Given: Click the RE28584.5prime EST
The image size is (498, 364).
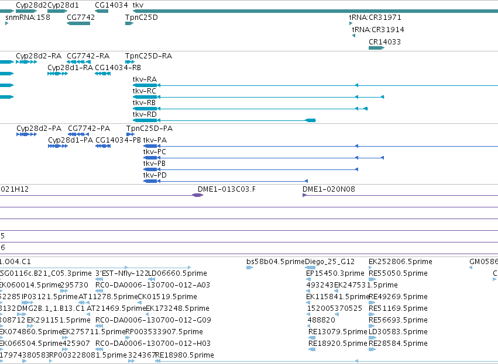Looking at the screenshot, I should click(372, 349).
